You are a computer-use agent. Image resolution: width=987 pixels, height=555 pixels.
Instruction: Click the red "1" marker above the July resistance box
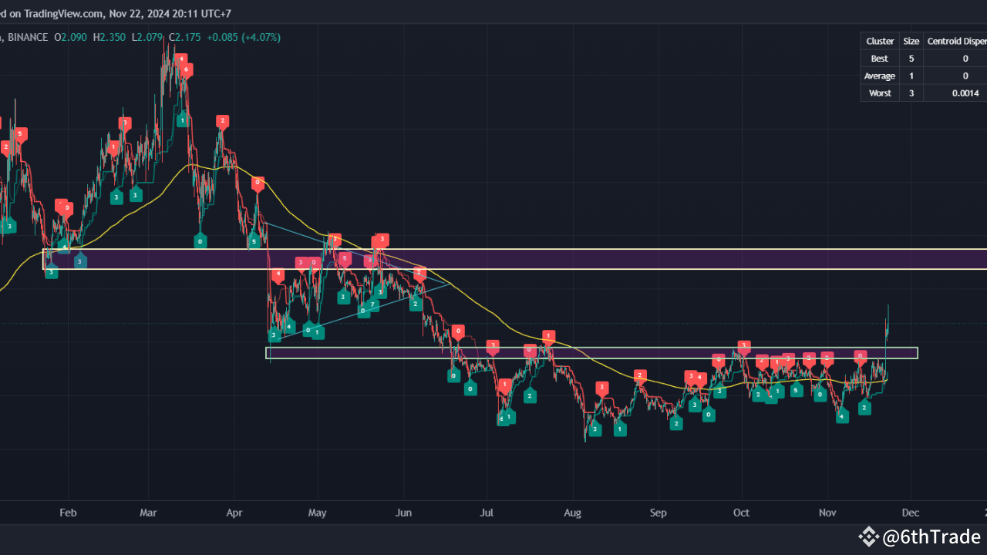pyautogui.click(x=549, y=336)
